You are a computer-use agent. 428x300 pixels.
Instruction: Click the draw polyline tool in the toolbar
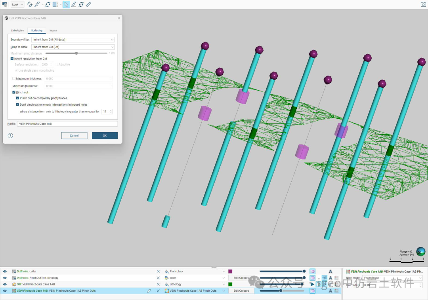[37, 4]
